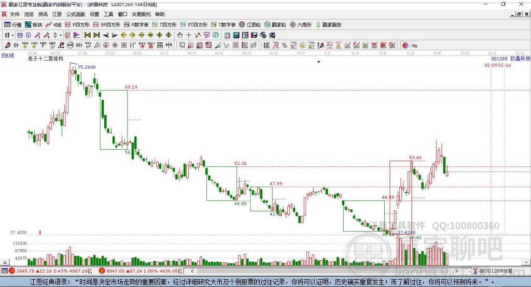This screenshot has height=287, width=531.
Task: Open the T四方形 tool
Action: pos(164,25)
